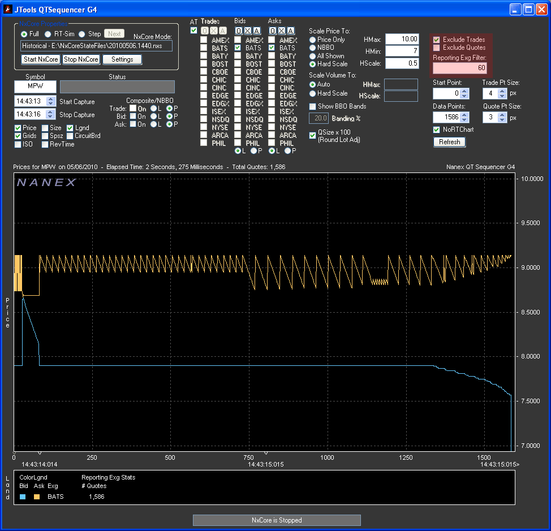Screen dimensions: 551x531
Task: Toggle the AT checkbox
Action: pos(193,31)
